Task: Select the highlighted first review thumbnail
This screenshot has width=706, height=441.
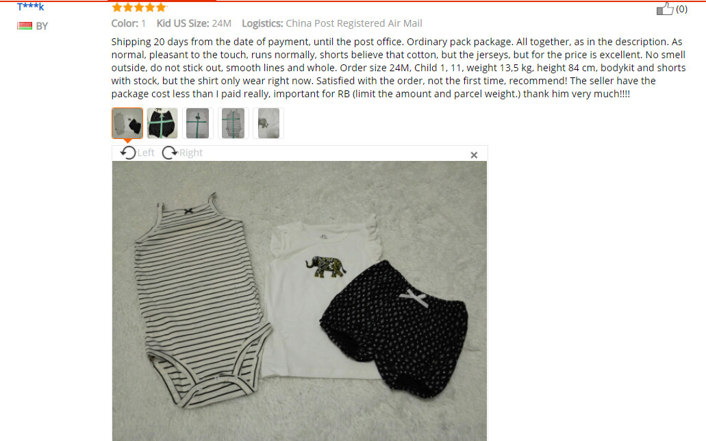Action: tap(127, 123)
